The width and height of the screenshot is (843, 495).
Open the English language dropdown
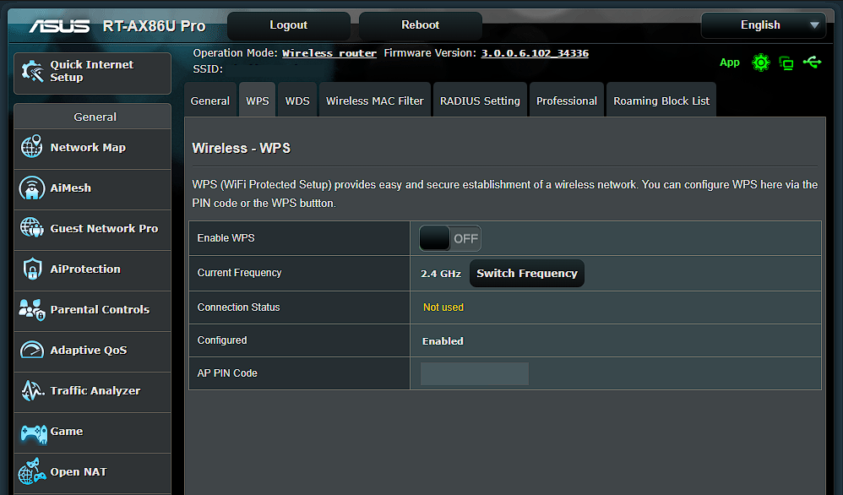[762, 25]
